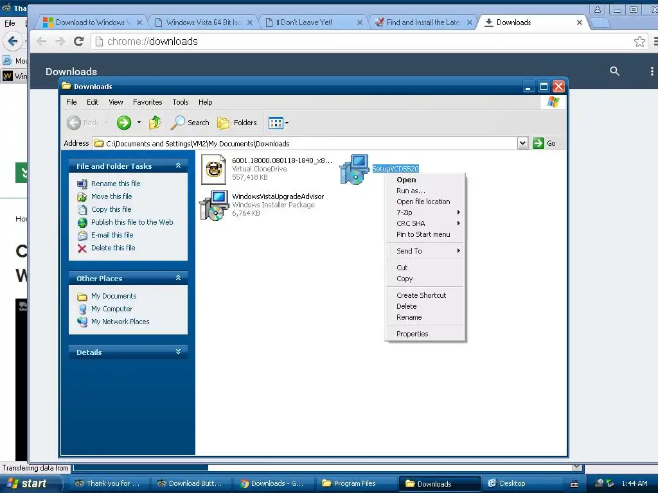Image resolution: width=658 pixels, height=493 pixels.
Task: Switch to Windows Vista 64 Bit Iso tab
Action: pyautogui.click(x=204, y=22)
